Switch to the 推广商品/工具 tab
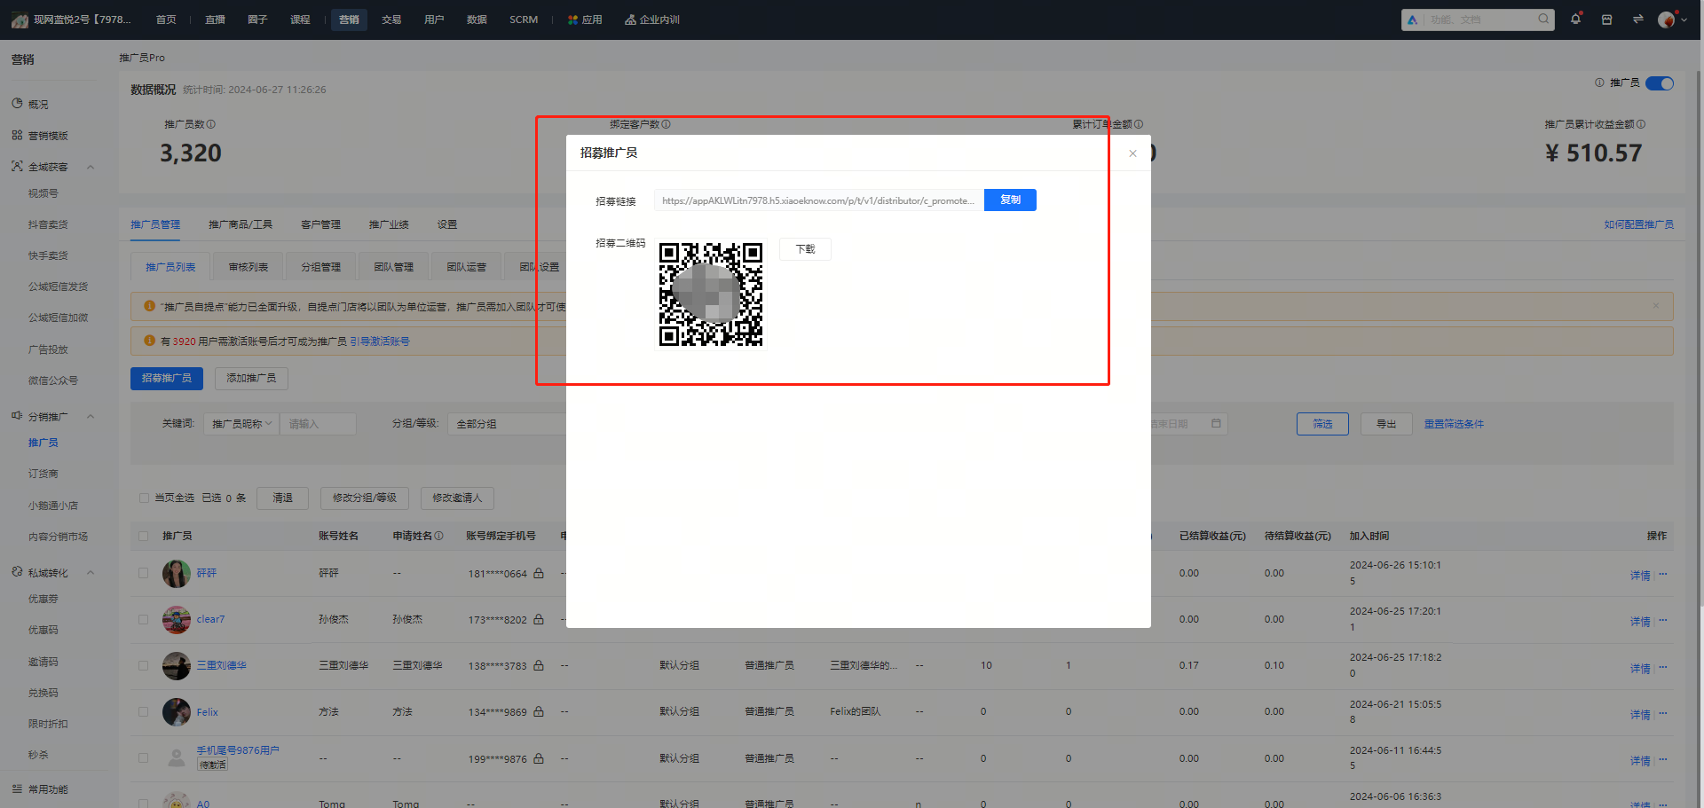 point(241,224)
